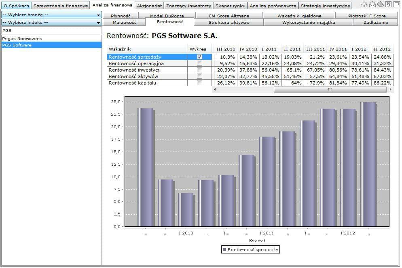The width and height of the screenshot is (402, 268).
Task: Switch to Model DuPonta sub-tab
Action: point(167,16)
